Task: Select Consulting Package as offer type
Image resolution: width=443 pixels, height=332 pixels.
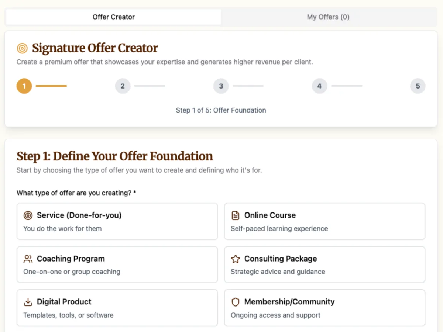Action: 325,265
